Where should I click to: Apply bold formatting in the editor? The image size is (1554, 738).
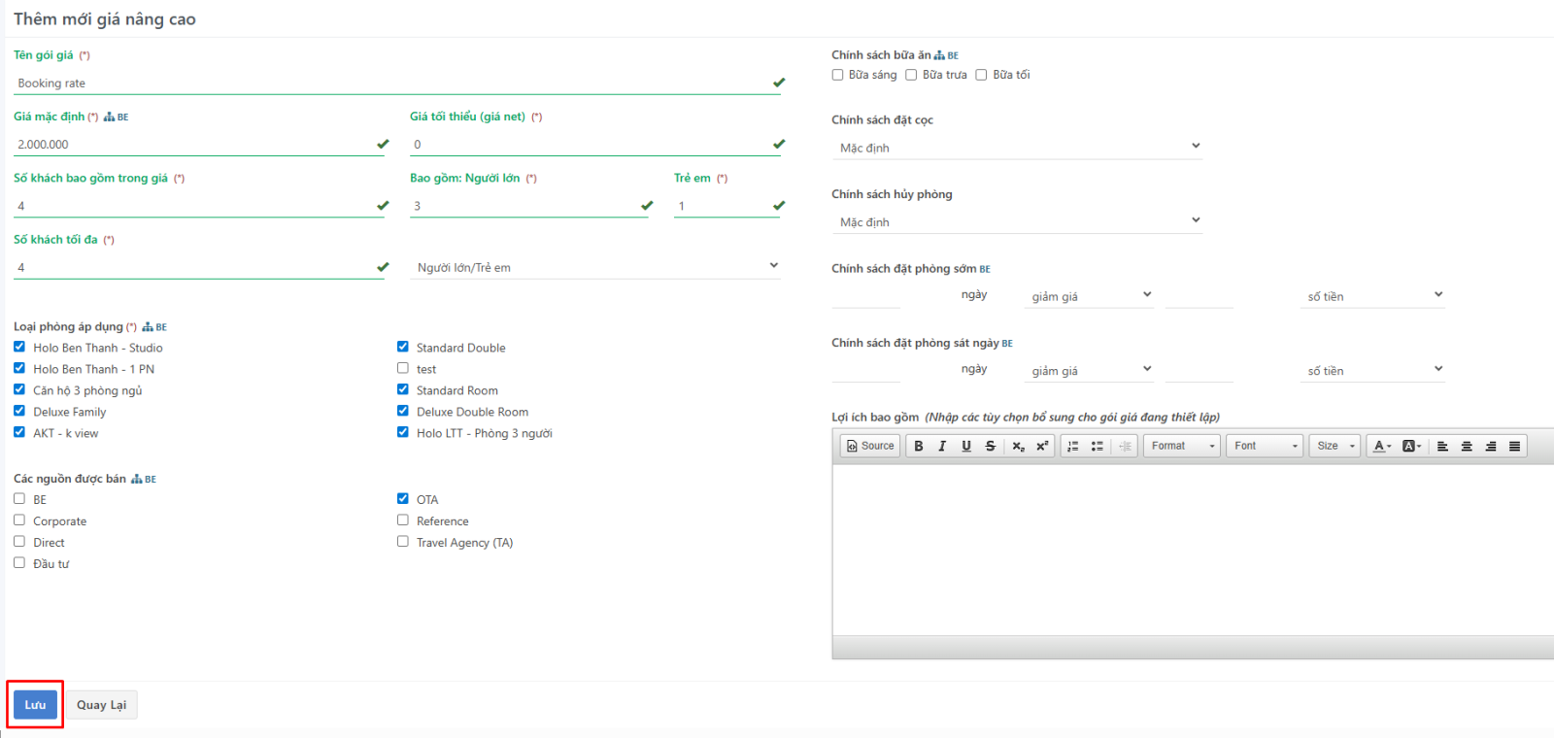coord(919,446)
